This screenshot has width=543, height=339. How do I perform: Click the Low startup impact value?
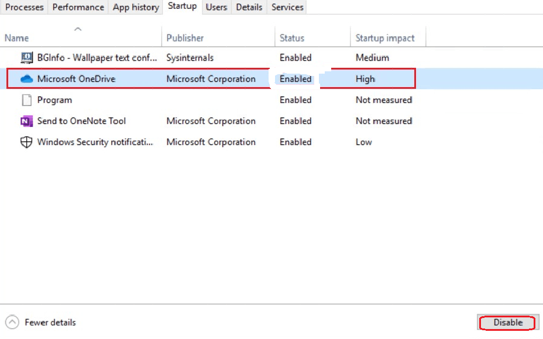363,142
